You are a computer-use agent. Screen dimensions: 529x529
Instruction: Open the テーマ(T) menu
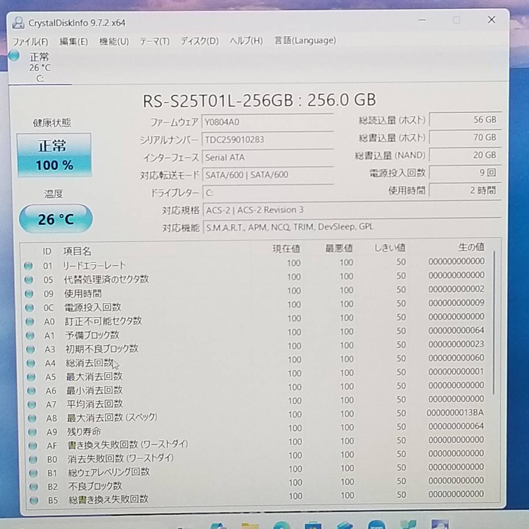coord(154,41)
